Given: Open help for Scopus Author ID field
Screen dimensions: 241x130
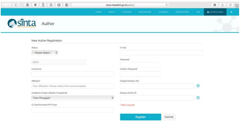Looking at the screenshot, I should [x=198, y=98].
